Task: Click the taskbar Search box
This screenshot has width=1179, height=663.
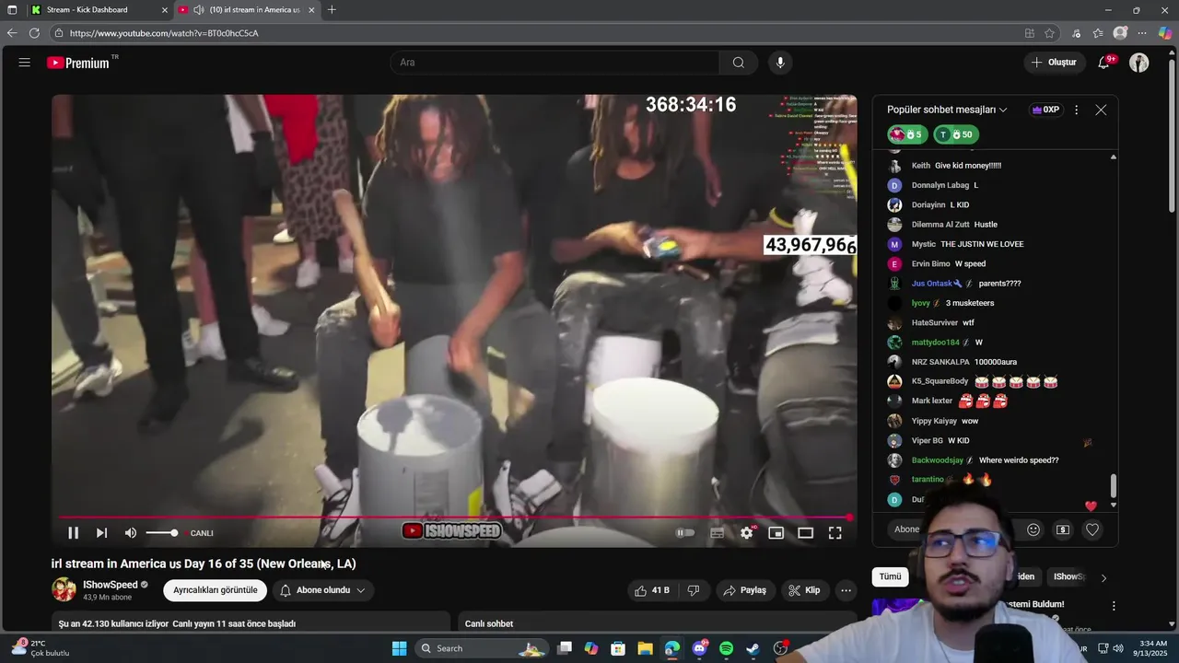Action: 481,648
